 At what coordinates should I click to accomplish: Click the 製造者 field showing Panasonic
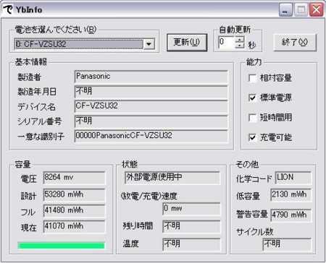tap(151, 77)
